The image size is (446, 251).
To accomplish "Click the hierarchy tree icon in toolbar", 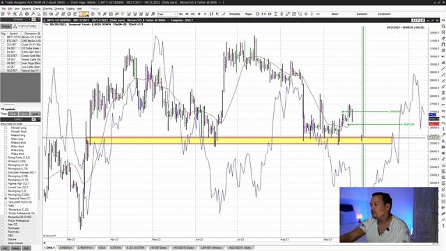I will 21,14.
